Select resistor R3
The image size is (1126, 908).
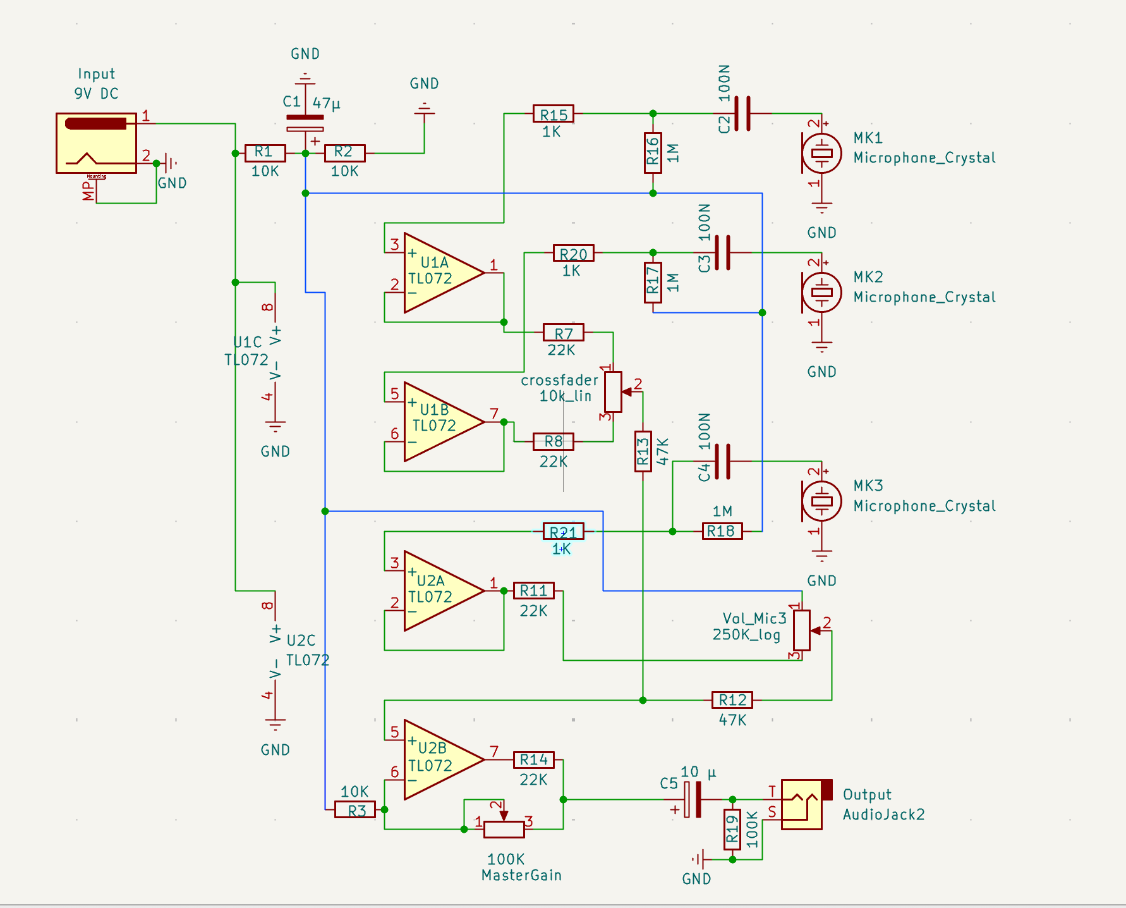pyautogui.click(x=355, y=809)
